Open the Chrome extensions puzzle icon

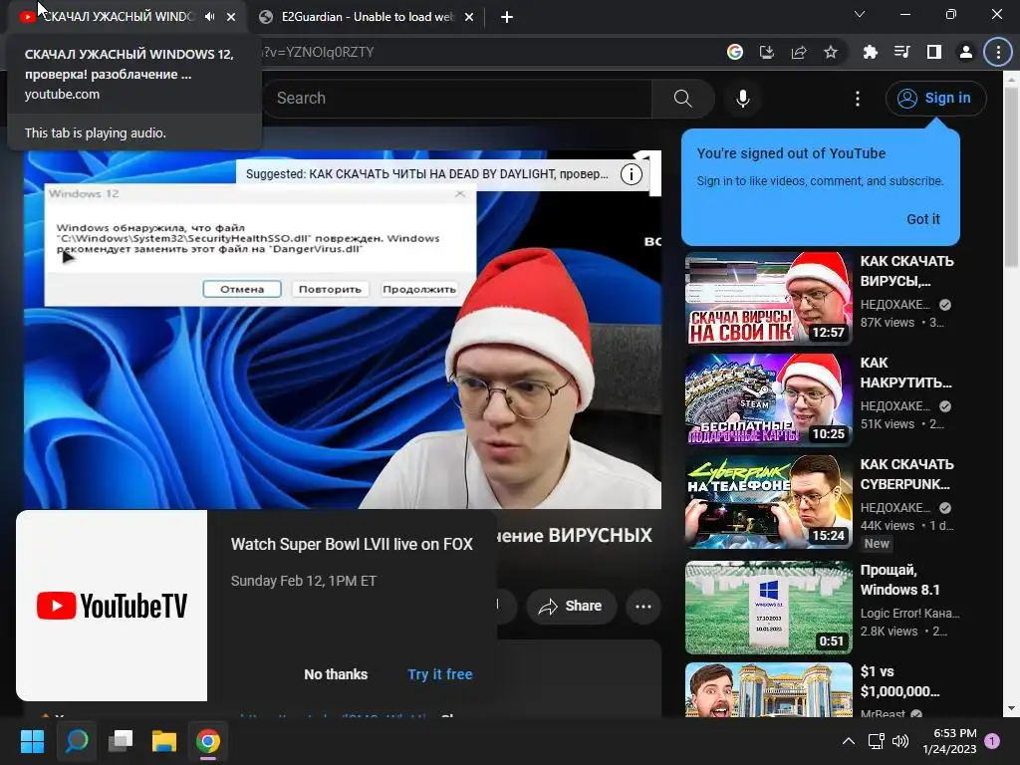(870, 52)
